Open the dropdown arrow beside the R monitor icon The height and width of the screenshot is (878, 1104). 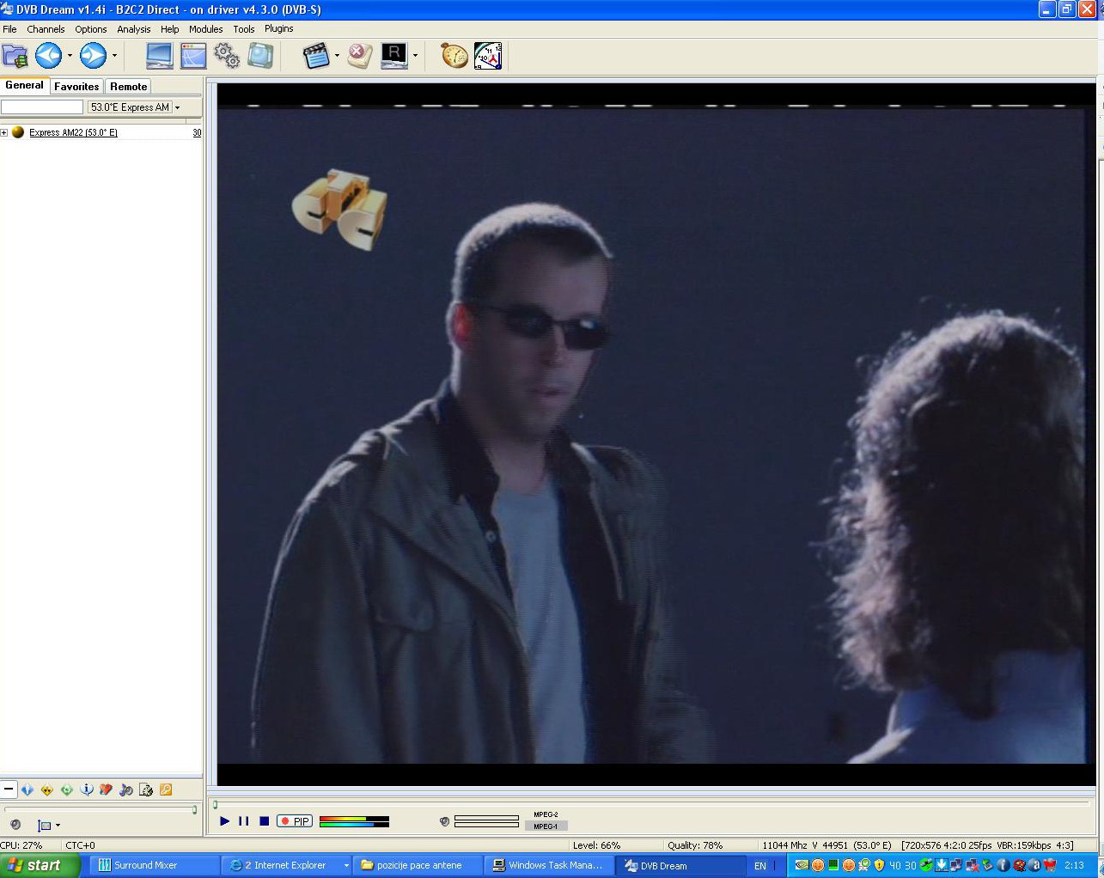coord(415,57)
